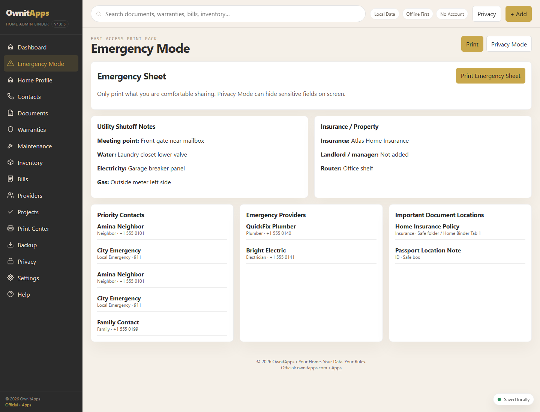The image size is (540, 412).
Task: Click the No Account badge
Action: click(452, 14)
